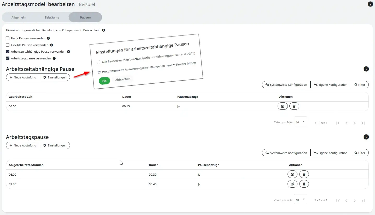375x215 pixels.
Task: Click info icon next to Arbeitstagspause verwenden
Action: pos(54,58)
